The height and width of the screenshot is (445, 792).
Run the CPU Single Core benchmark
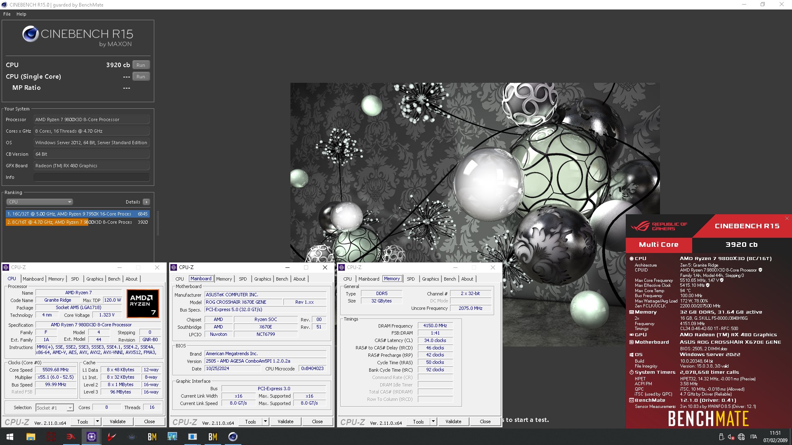141,77
